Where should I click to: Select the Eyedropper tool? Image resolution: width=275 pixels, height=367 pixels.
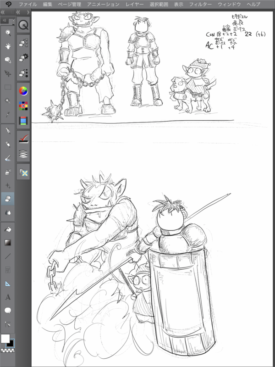tap(8, 115)
